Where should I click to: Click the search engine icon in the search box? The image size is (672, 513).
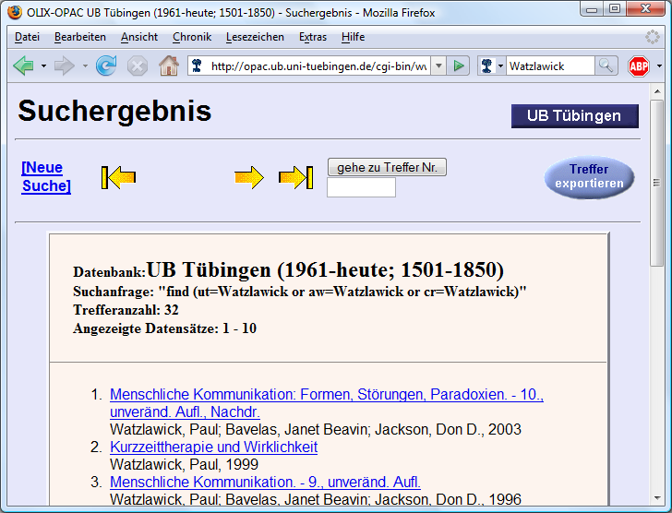click(x=486, y=66)
